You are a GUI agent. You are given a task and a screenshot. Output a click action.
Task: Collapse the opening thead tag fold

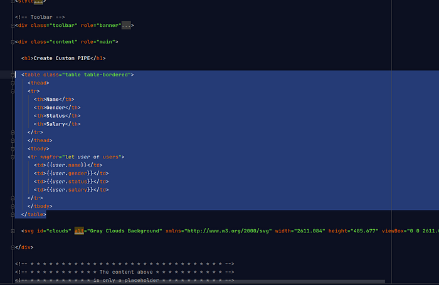[x=13, y=83]
